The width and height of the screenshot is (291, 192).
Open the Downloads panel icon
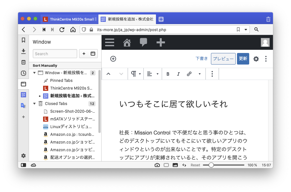pos(23,51)
